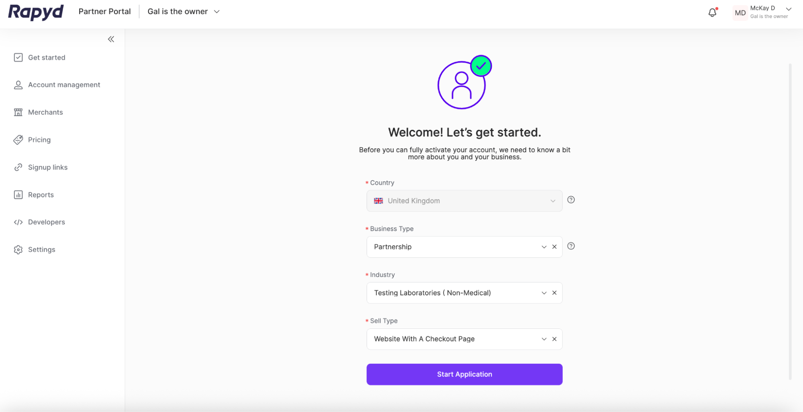Click the MD user avatar
The image size is (803, 412).
tap(740, 12)
